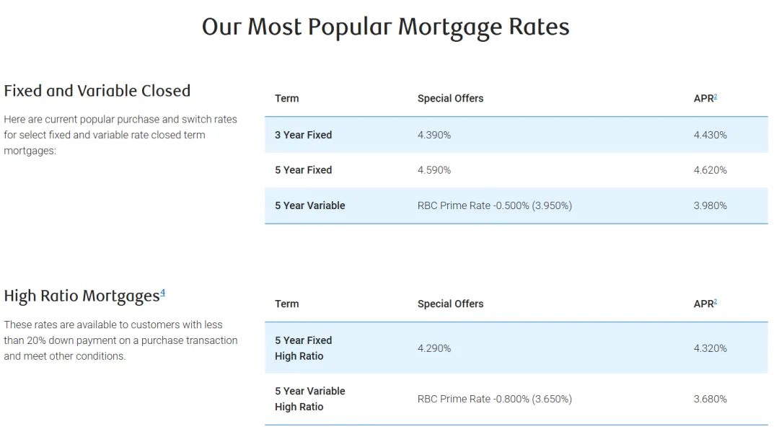779x437 pixels.
Task: Select the 5 Year Variable term label (not High Ratio)
Action: (309, 206)
